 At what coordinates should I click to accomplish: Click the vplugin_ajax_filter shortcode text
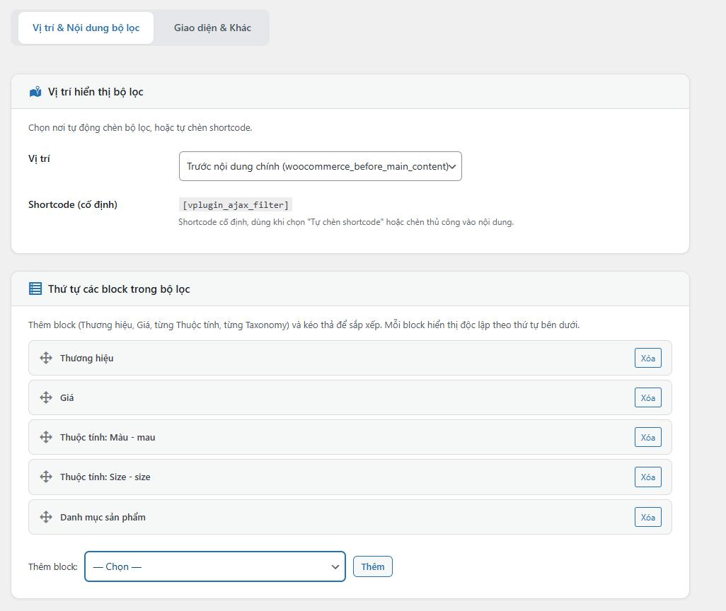pyautogui.click(x=235, y=205)
